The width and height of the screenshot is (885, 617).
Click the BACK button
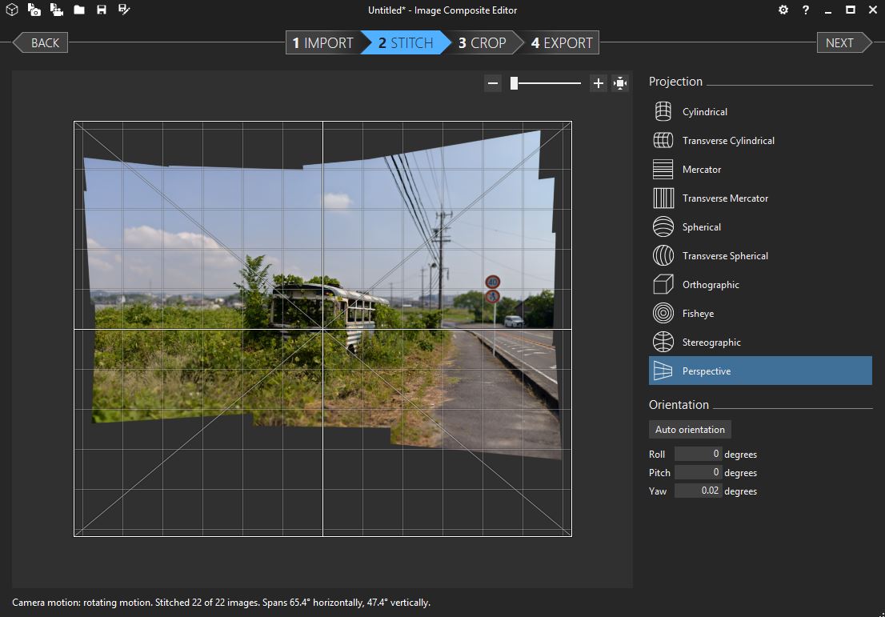tap(41, 43)
